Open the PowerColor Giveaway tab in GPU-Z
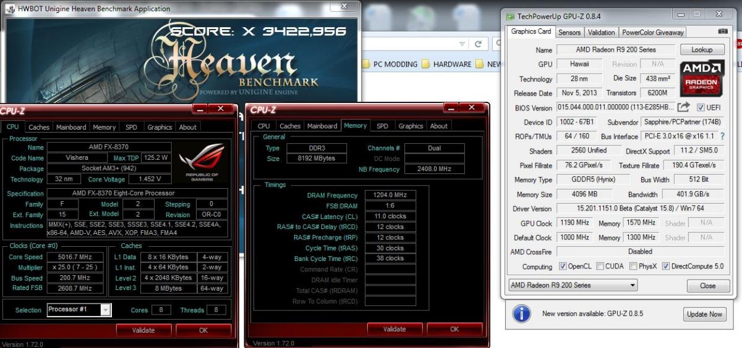 pos(652,32)
